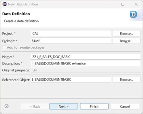Viewport: 143px width, 114px height.
Task: Click the Data Definition wizard D icon
Action: 133,14
